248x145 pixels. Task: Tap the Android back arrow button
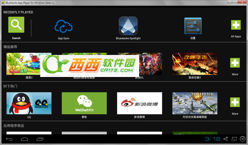(9, 139)
